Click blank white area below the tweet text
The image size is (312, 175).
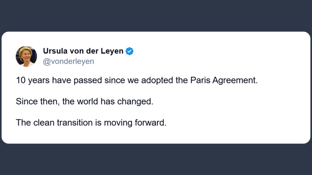point(157,135)
